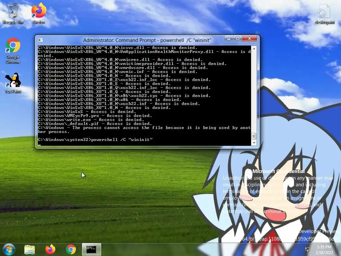Viewport: 341px width, 256px height.
Task: Launch Firefox from the desktop shortcut
Action: pos(39,13)
